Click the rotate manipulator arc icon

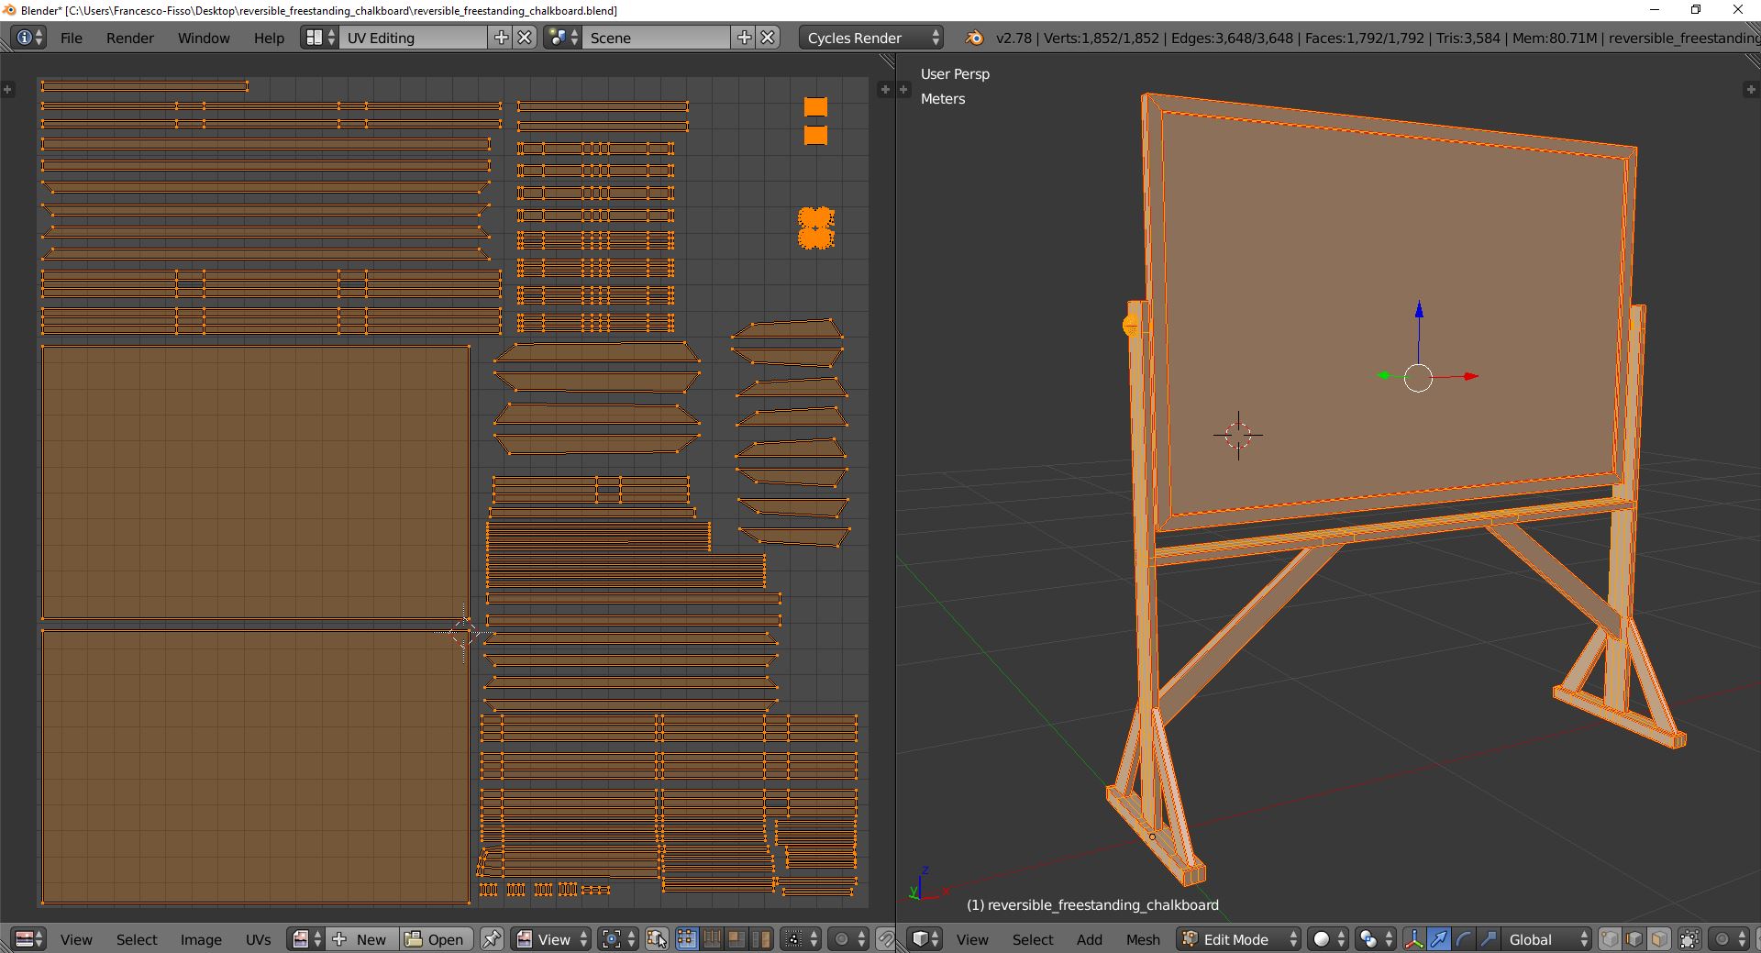tap(1464, 939)
